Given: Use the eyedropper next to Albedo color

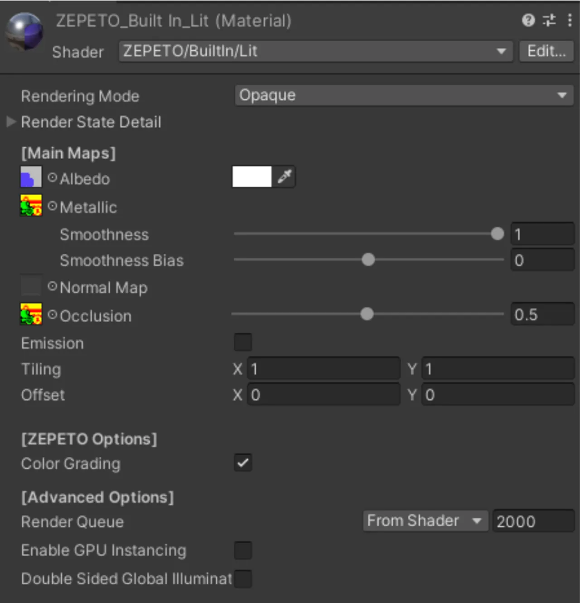Looking at the screenshot, I should point(284,177).
